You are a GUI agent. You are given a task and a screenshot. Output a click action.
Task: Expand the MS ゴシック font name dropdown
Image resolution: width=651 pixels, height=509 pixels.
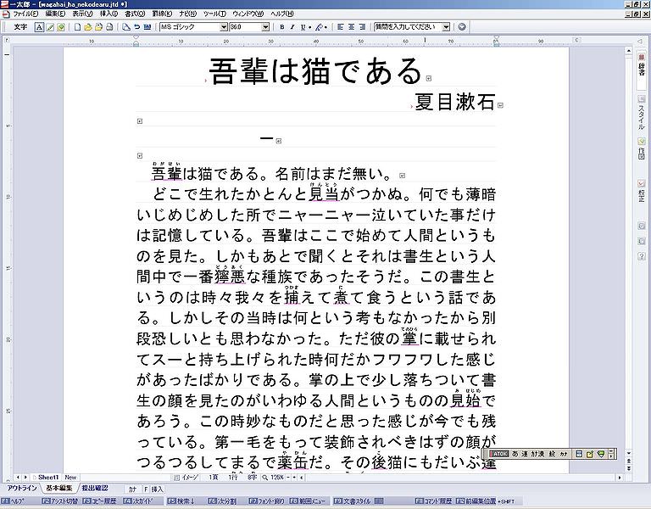(224, 27)
